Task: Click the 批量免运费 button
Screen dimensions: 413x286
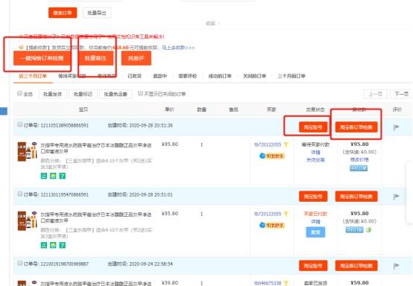Action: 116,94
